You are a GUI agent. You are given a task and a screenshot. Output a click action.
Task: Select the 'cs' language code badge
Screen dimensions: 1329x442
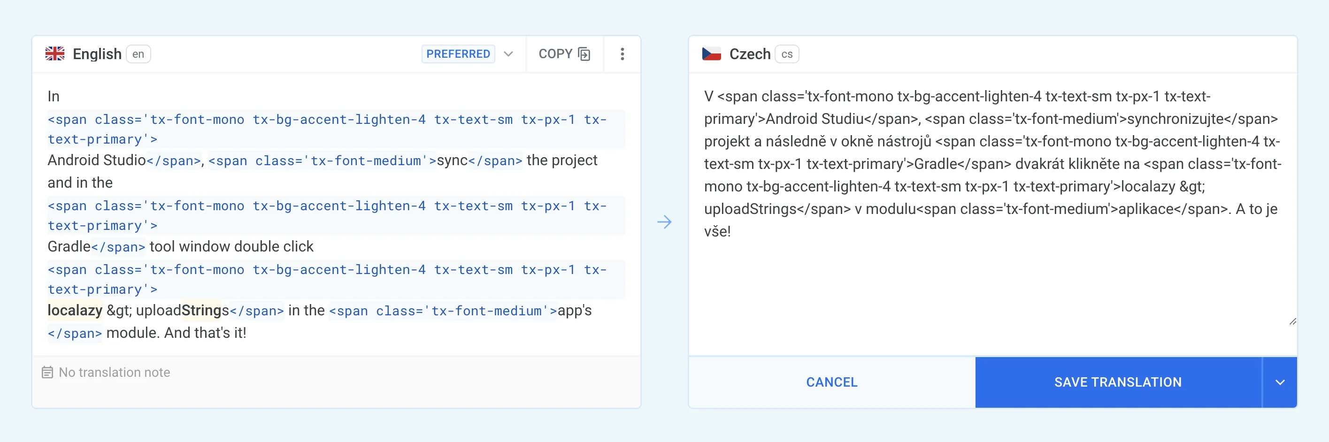(787, 53)
